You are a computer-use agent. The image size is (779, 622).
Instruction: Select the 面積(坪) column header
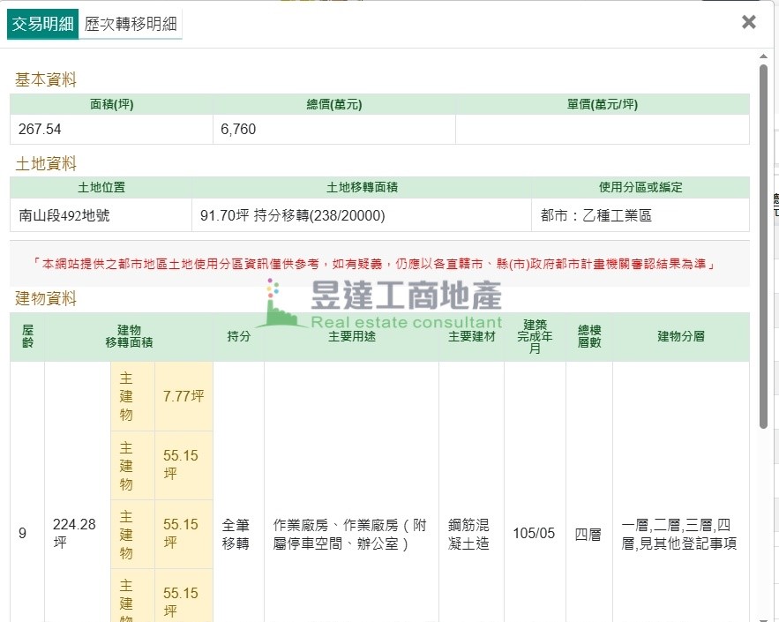click(x=112, y=104)
